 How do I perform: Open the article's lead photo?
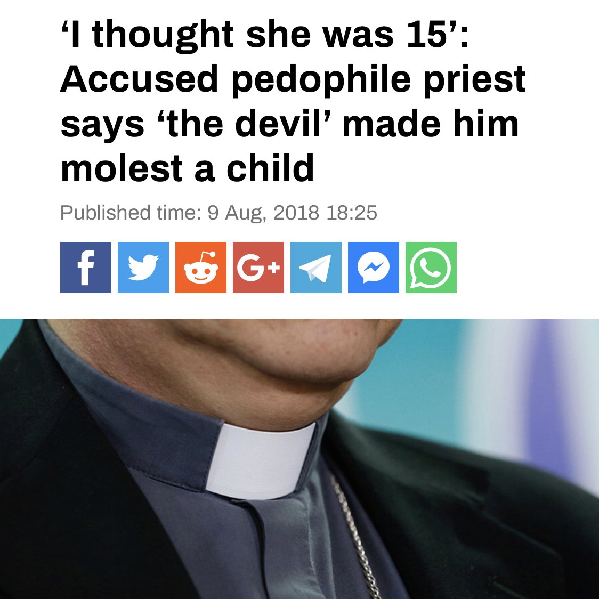(x=299, y=459)
